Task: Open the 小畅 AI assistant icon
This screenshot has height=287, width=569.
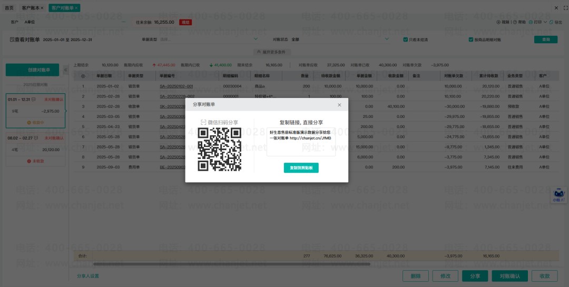Action: coord(559,195)
